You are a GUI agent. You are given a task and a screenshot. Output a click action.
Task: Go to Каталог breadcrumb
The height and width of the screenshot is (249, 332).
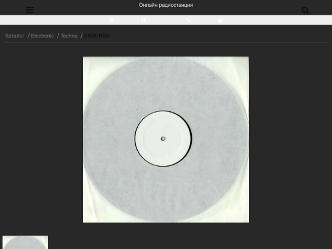point(15,36)
